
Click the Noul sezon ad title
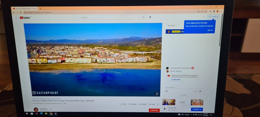tap(172, 108)
